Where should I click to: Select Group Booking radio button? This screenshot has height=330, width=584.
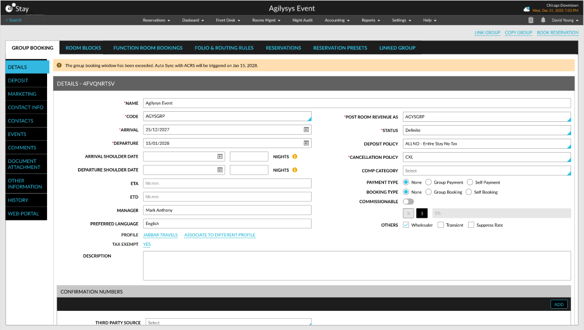click(x=428, y=192)
